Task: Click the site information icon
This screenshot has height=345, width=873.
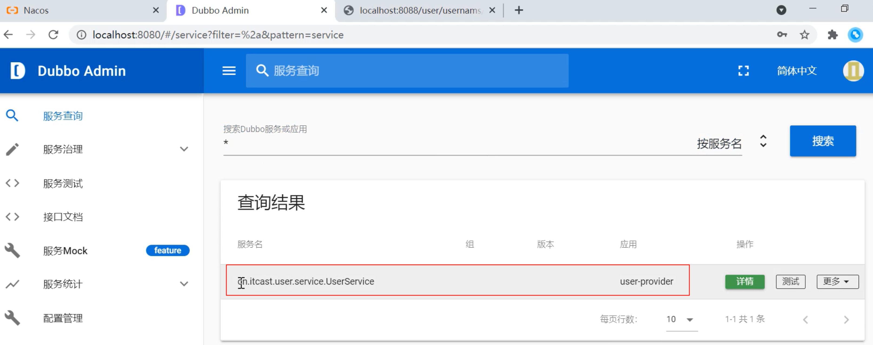Action: click(x=81, y=35)
